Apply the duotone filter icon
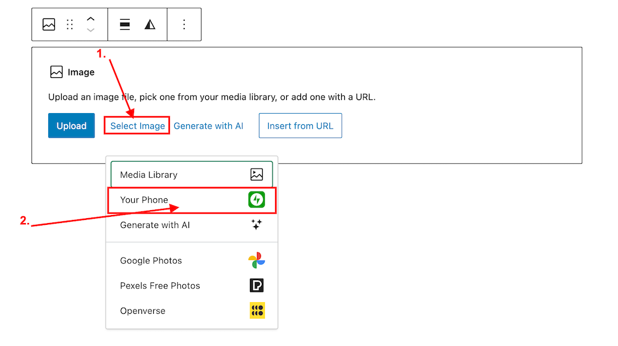 [150, 25]
